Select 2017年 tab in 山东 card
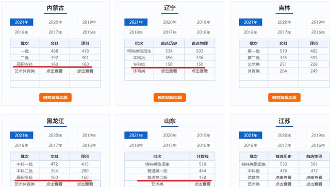The height and width of the screenshot is (187, 330). (170, 145)
